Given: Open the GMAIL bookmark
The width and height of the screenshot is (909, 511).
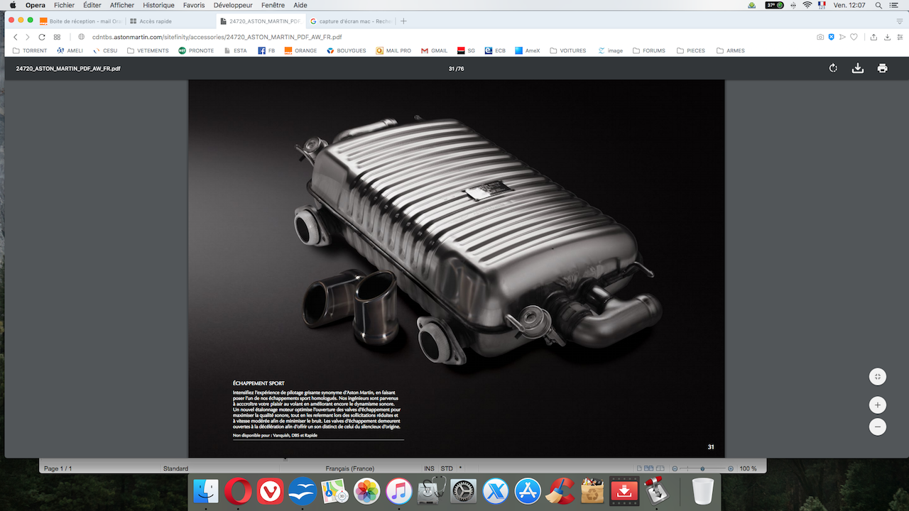Looking at the screenshot, I should 434,51.
